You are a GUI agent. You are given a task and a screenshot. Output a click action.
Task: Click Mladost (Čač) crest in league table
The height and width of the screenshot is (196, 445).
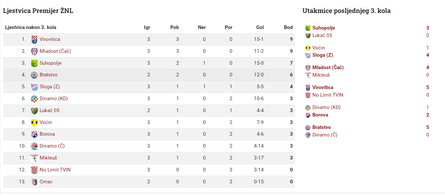click(x=34, y=52)
